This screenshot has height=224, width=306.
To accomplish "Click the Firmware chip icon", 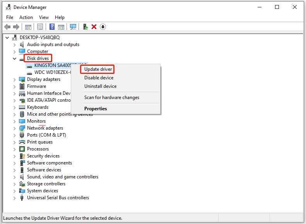I will (22, 86).
